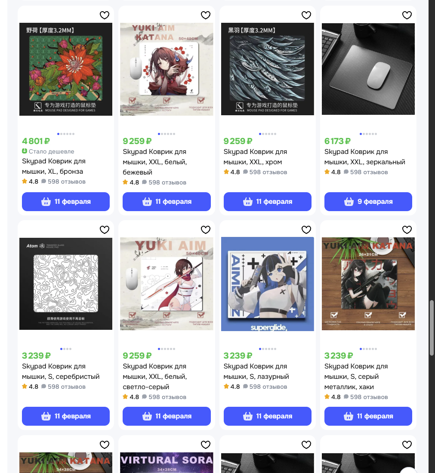435x473 pixels.
Task: Open the Aimz Superglide mousepad image
Action: (x=268, y=284)
